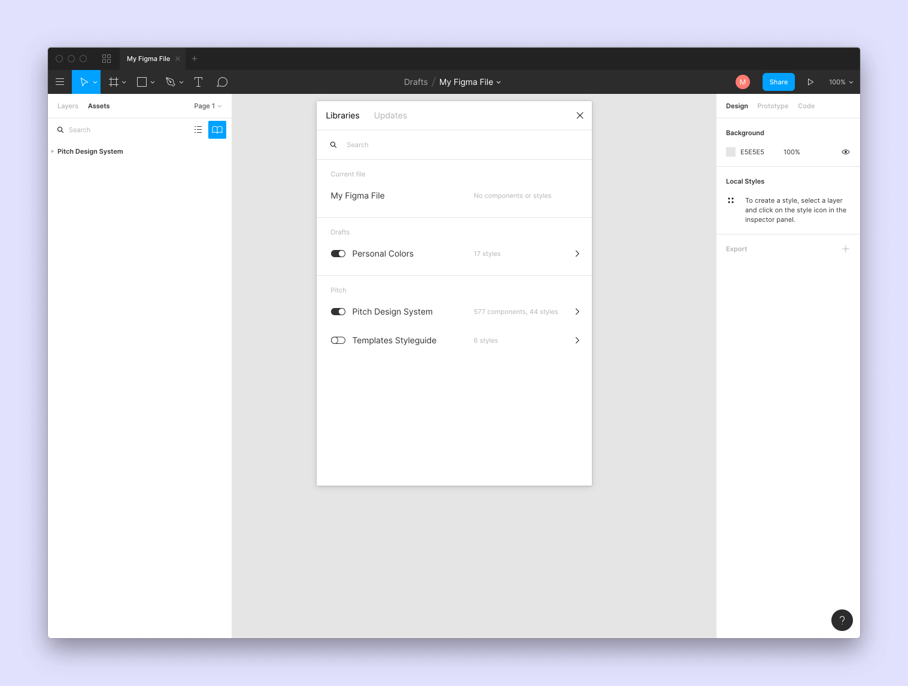
Task: Click the background color swatch
Action: (x=731, y=152)
